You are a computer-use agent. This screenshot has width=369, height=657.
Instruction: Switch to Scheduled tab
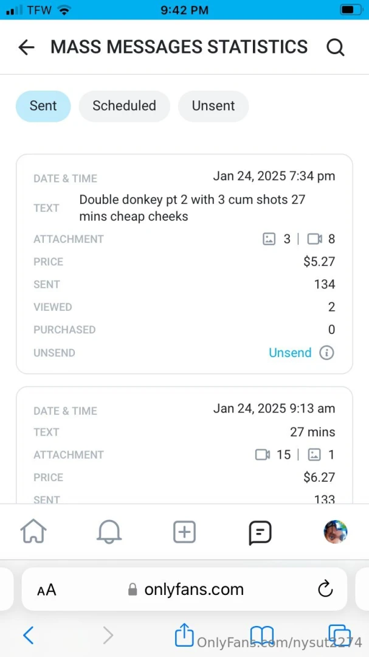[x=124, y=106]
